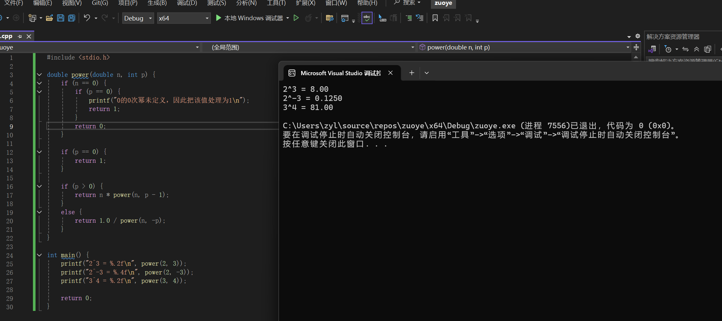Open the editor settings gear

tap(638, 36)
